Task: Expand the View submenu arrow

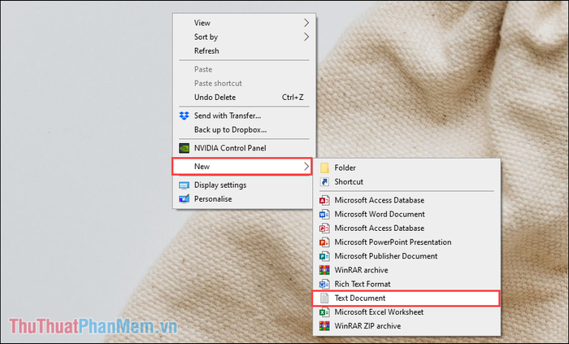Action: click(306, 23)
